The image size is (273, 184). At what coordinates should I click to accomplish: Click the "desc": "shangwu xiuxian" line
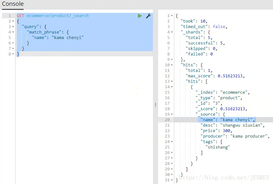pos(233,125)
